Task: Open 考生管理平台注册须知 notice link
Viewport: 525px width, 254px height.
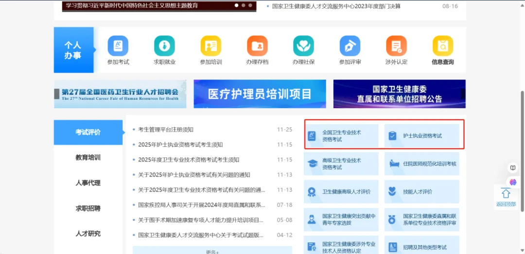Action: click(166, 129)
